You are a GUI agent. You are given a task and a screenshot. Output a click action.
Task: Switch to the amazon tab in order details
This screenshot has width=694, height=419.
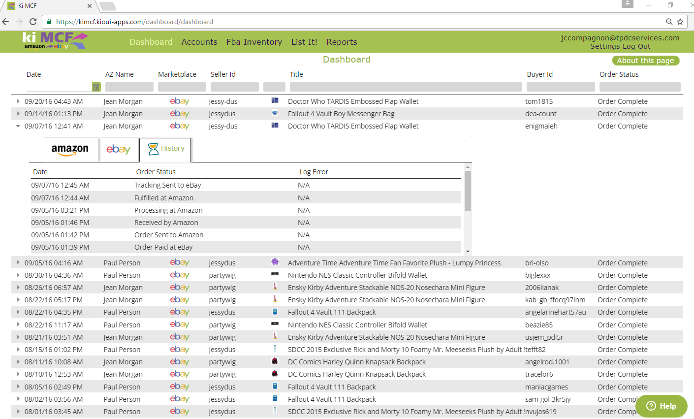(x=70, y=150)
